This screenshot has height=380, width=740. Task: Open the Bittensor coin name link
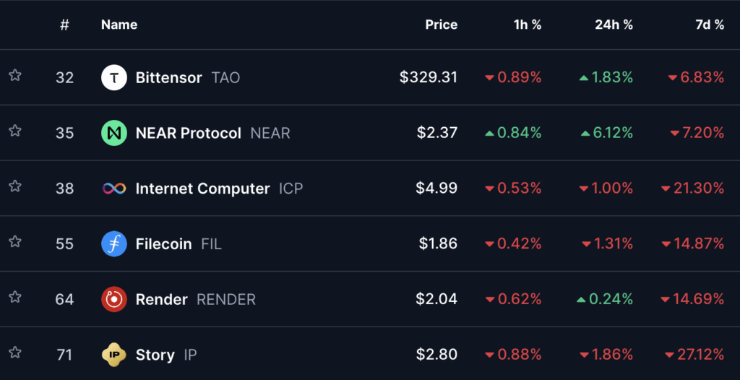pyautogui.click(x=168, y=77)
